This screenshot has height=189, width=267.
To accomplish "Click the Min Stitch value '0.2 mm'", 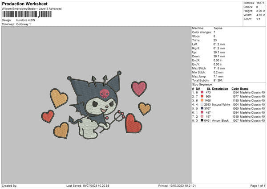I will coord(218,72).
